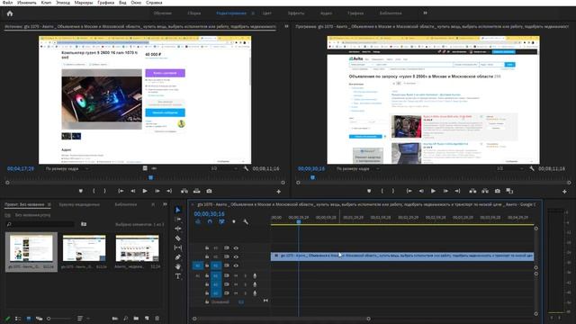The width and height of the screenshot is (576, 324).
Task: Click Source monitor timecode 00;04;17;29
Action: (21, 168)
